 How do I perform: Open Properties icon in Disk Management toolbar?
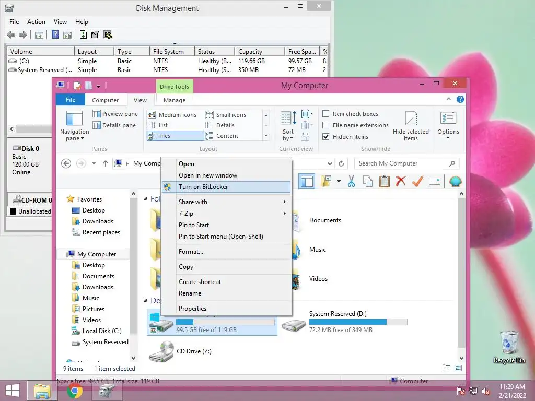point(95,34)
